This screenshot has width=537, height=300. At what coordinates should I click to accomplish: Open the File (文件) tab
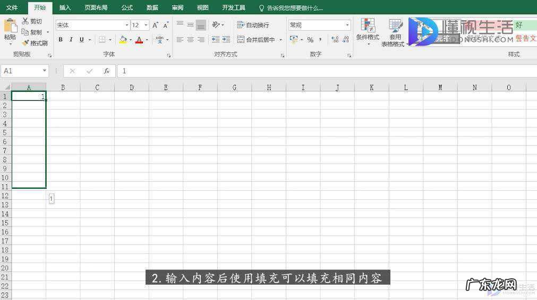point(12,7)
